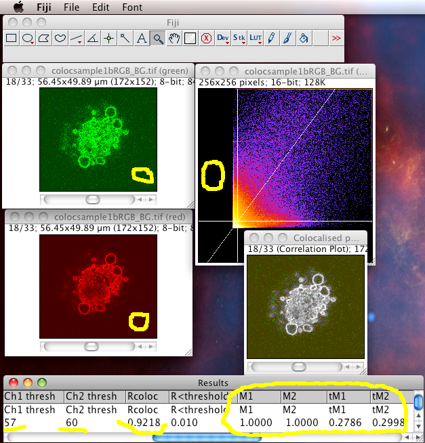425x443 pixels.
Task: Select the Wand tracing tool
Action: click(x=125, y=38)
